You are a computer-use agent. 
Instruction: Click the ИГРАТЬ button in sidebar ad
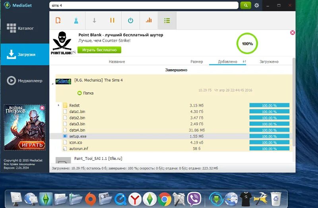[31, 145]
